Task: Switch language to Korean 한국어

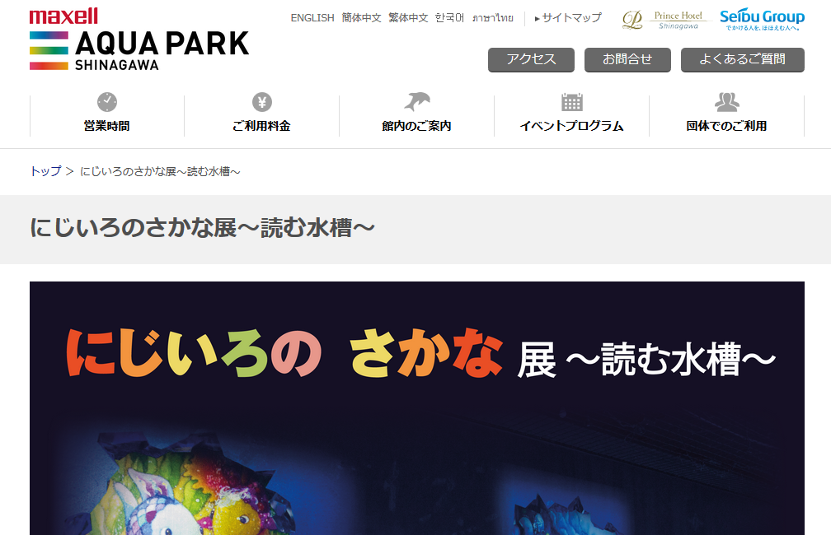Action: click(x=449, y=18)
